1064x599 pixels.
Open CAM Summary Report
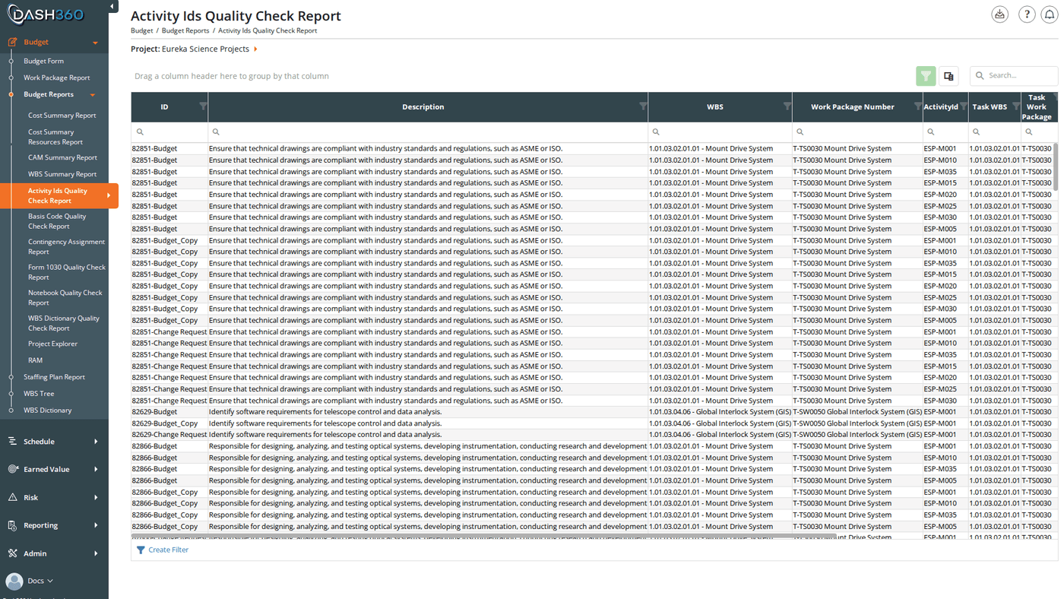[x=62, y=157]
